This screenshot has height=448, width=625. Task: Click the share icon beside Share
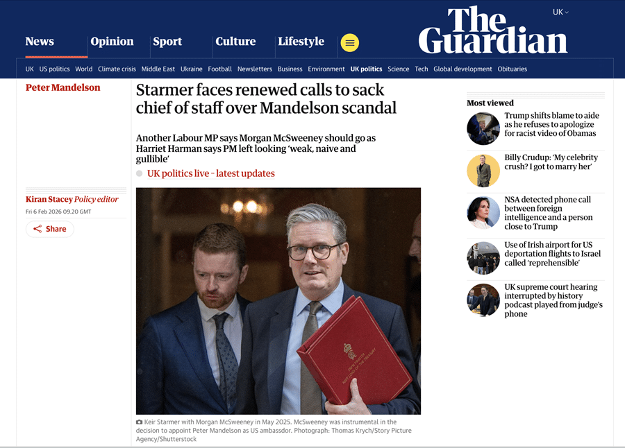click(x=37, y=229)
